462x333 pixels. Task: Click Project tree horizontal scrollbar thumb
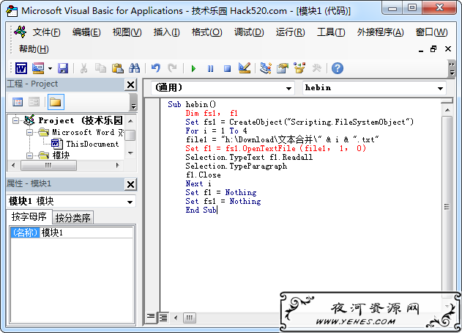pyautogui.click(x=48, y=165)
